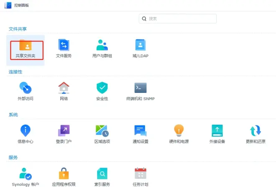Open the 网络 network settings
Screen dimensions: 276x187
click(x=64, y=88)
